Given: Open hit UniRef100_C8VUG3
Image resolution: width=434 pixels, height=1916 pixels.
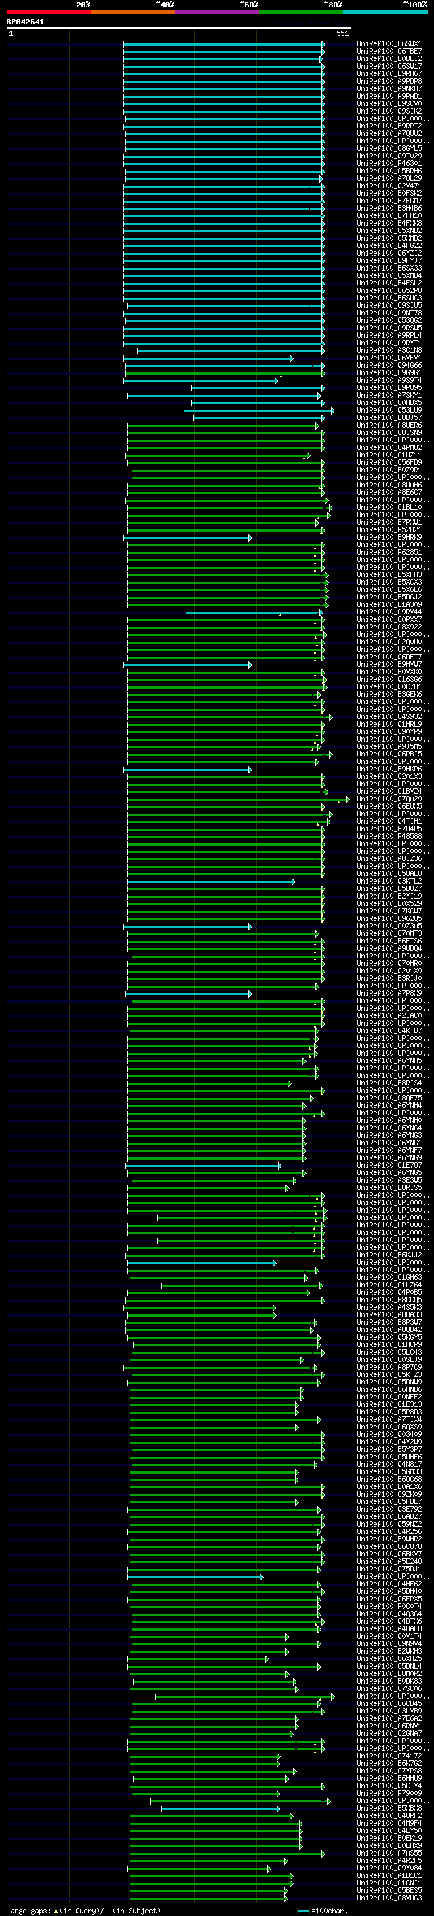Looking at the screenshot, I should (389, 1898).
